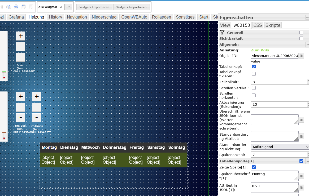Image resolution: width=309 pixels, height=196 pixels.
Task: Enable the Tabellenkopf fixieren checkbox
Action: (254, 74)
